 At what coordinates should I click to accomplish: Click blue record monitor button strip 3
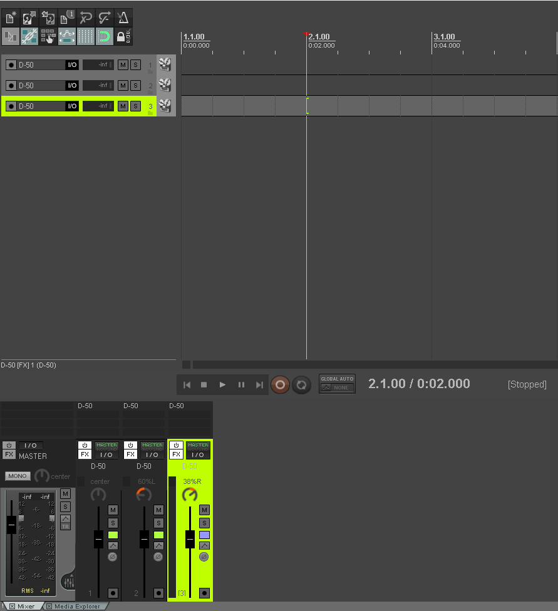click(204, 535)
